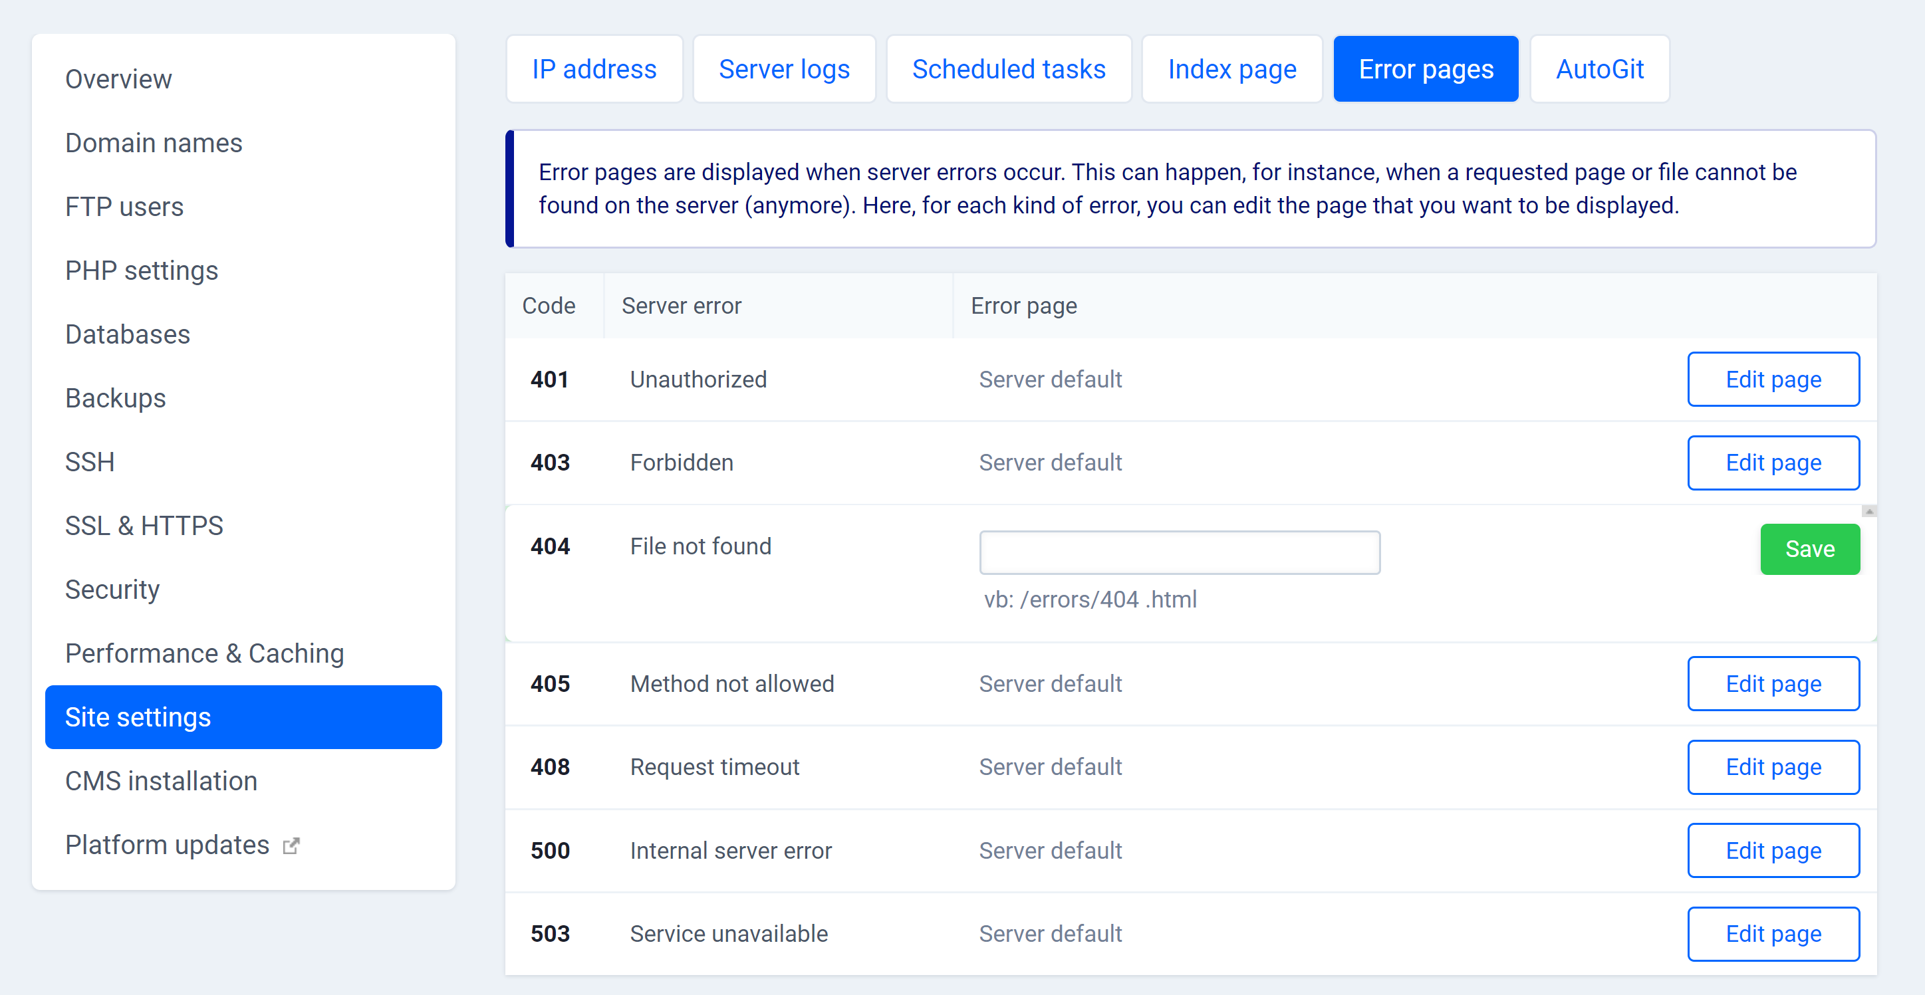The height and width of the screenshot is (995, 1925).
Task: View the Scheduled tasks tab
Action: pos(1009,68)
